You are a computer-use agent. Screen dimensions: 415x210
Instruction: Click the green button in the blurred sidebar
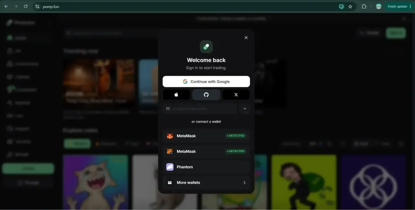[28, 169]
